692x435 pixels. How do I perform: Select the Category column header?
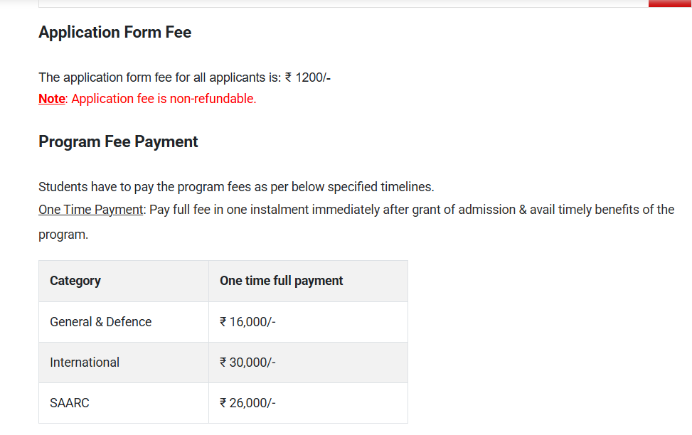pyautogui.click(x=75, y=281)
